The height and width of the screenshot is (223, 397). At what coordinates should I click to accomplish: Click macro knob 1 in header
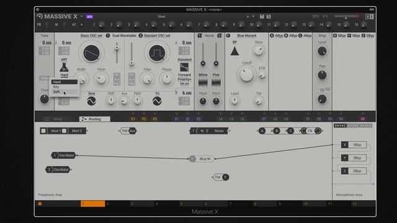pyautogui.click(x=101, y=25)
